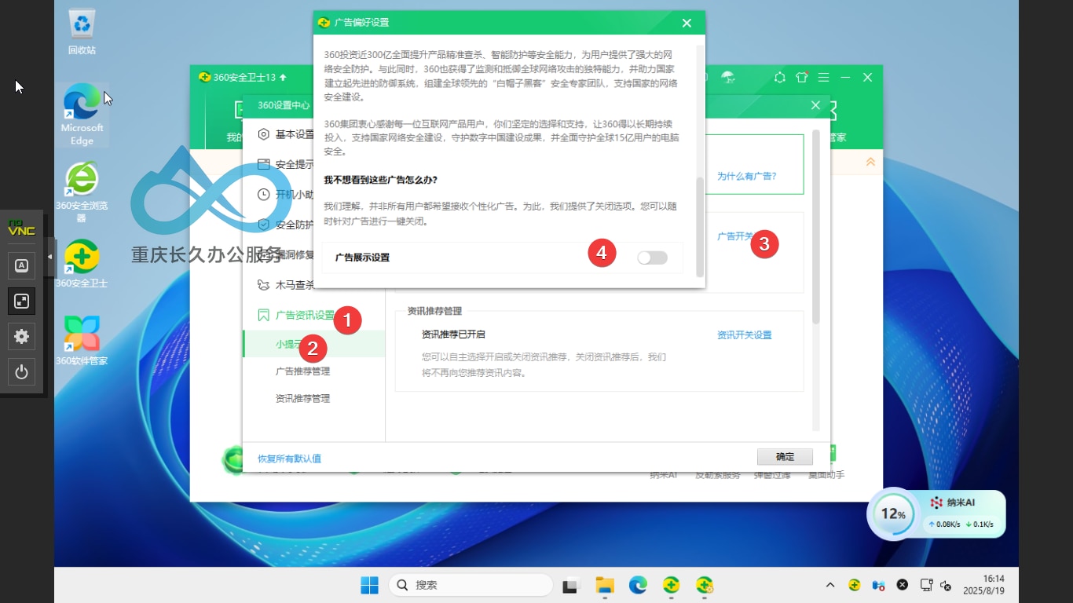Click the 开机小助手 clock icon
Screen dimensions: 1073x603
(x=264, y=195)
